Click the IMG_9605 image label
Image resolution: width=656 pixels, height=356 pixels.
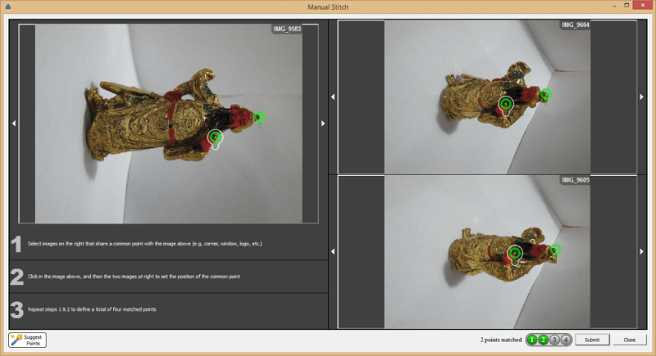click(x=576, y=180)
